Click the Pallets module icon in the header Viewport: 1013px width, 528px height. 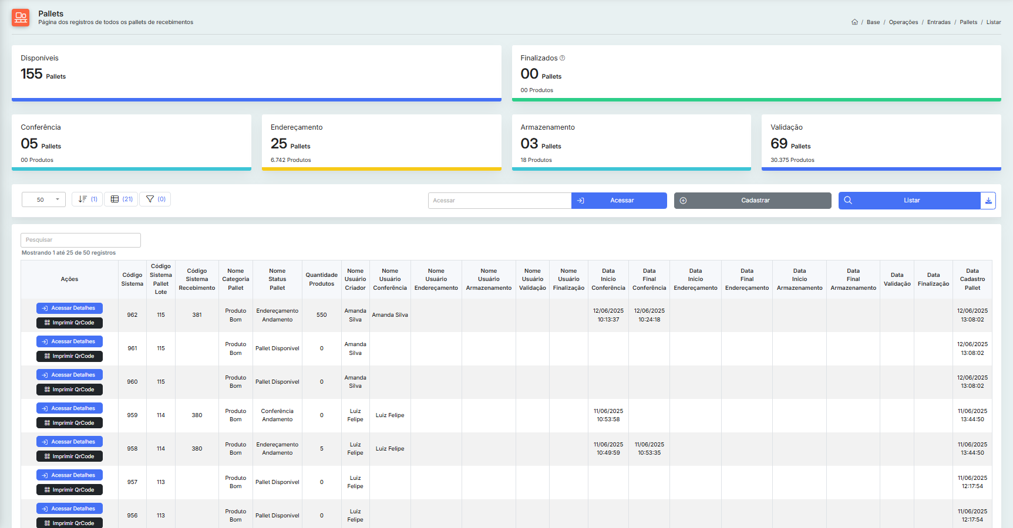click(21, 18)
